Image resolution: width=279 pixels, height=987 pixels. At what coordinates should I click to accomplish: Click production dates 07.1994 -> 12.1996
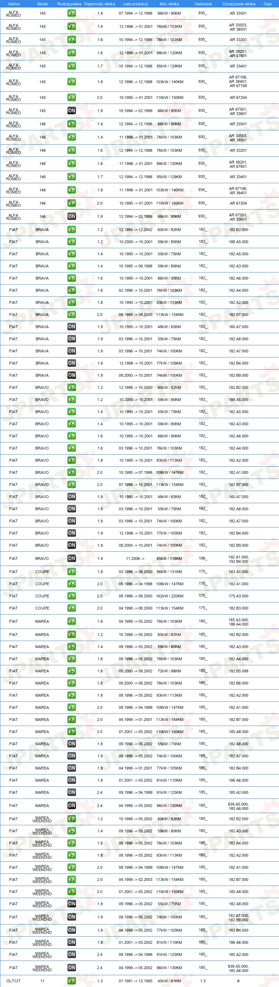click(136, 13)
